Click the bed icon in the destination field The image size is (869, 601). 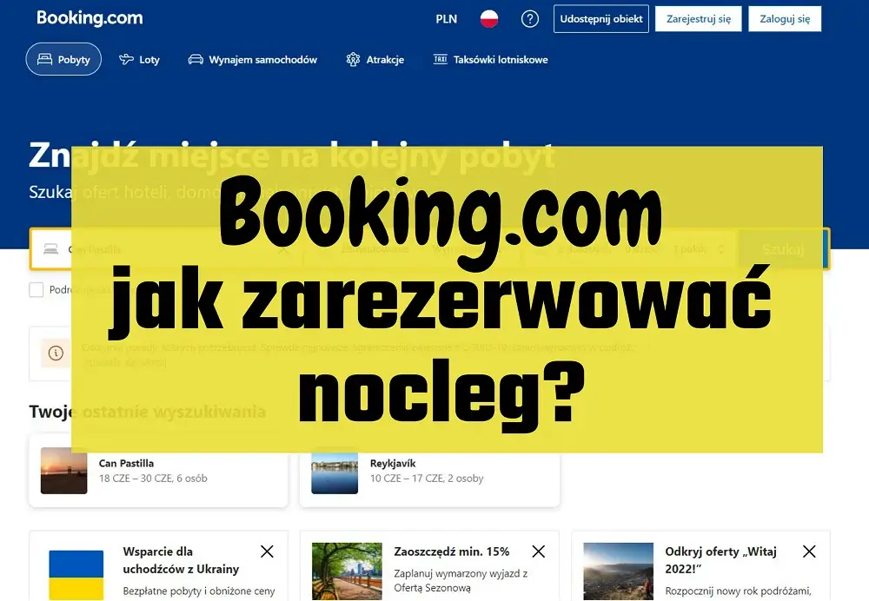(51, 249)
